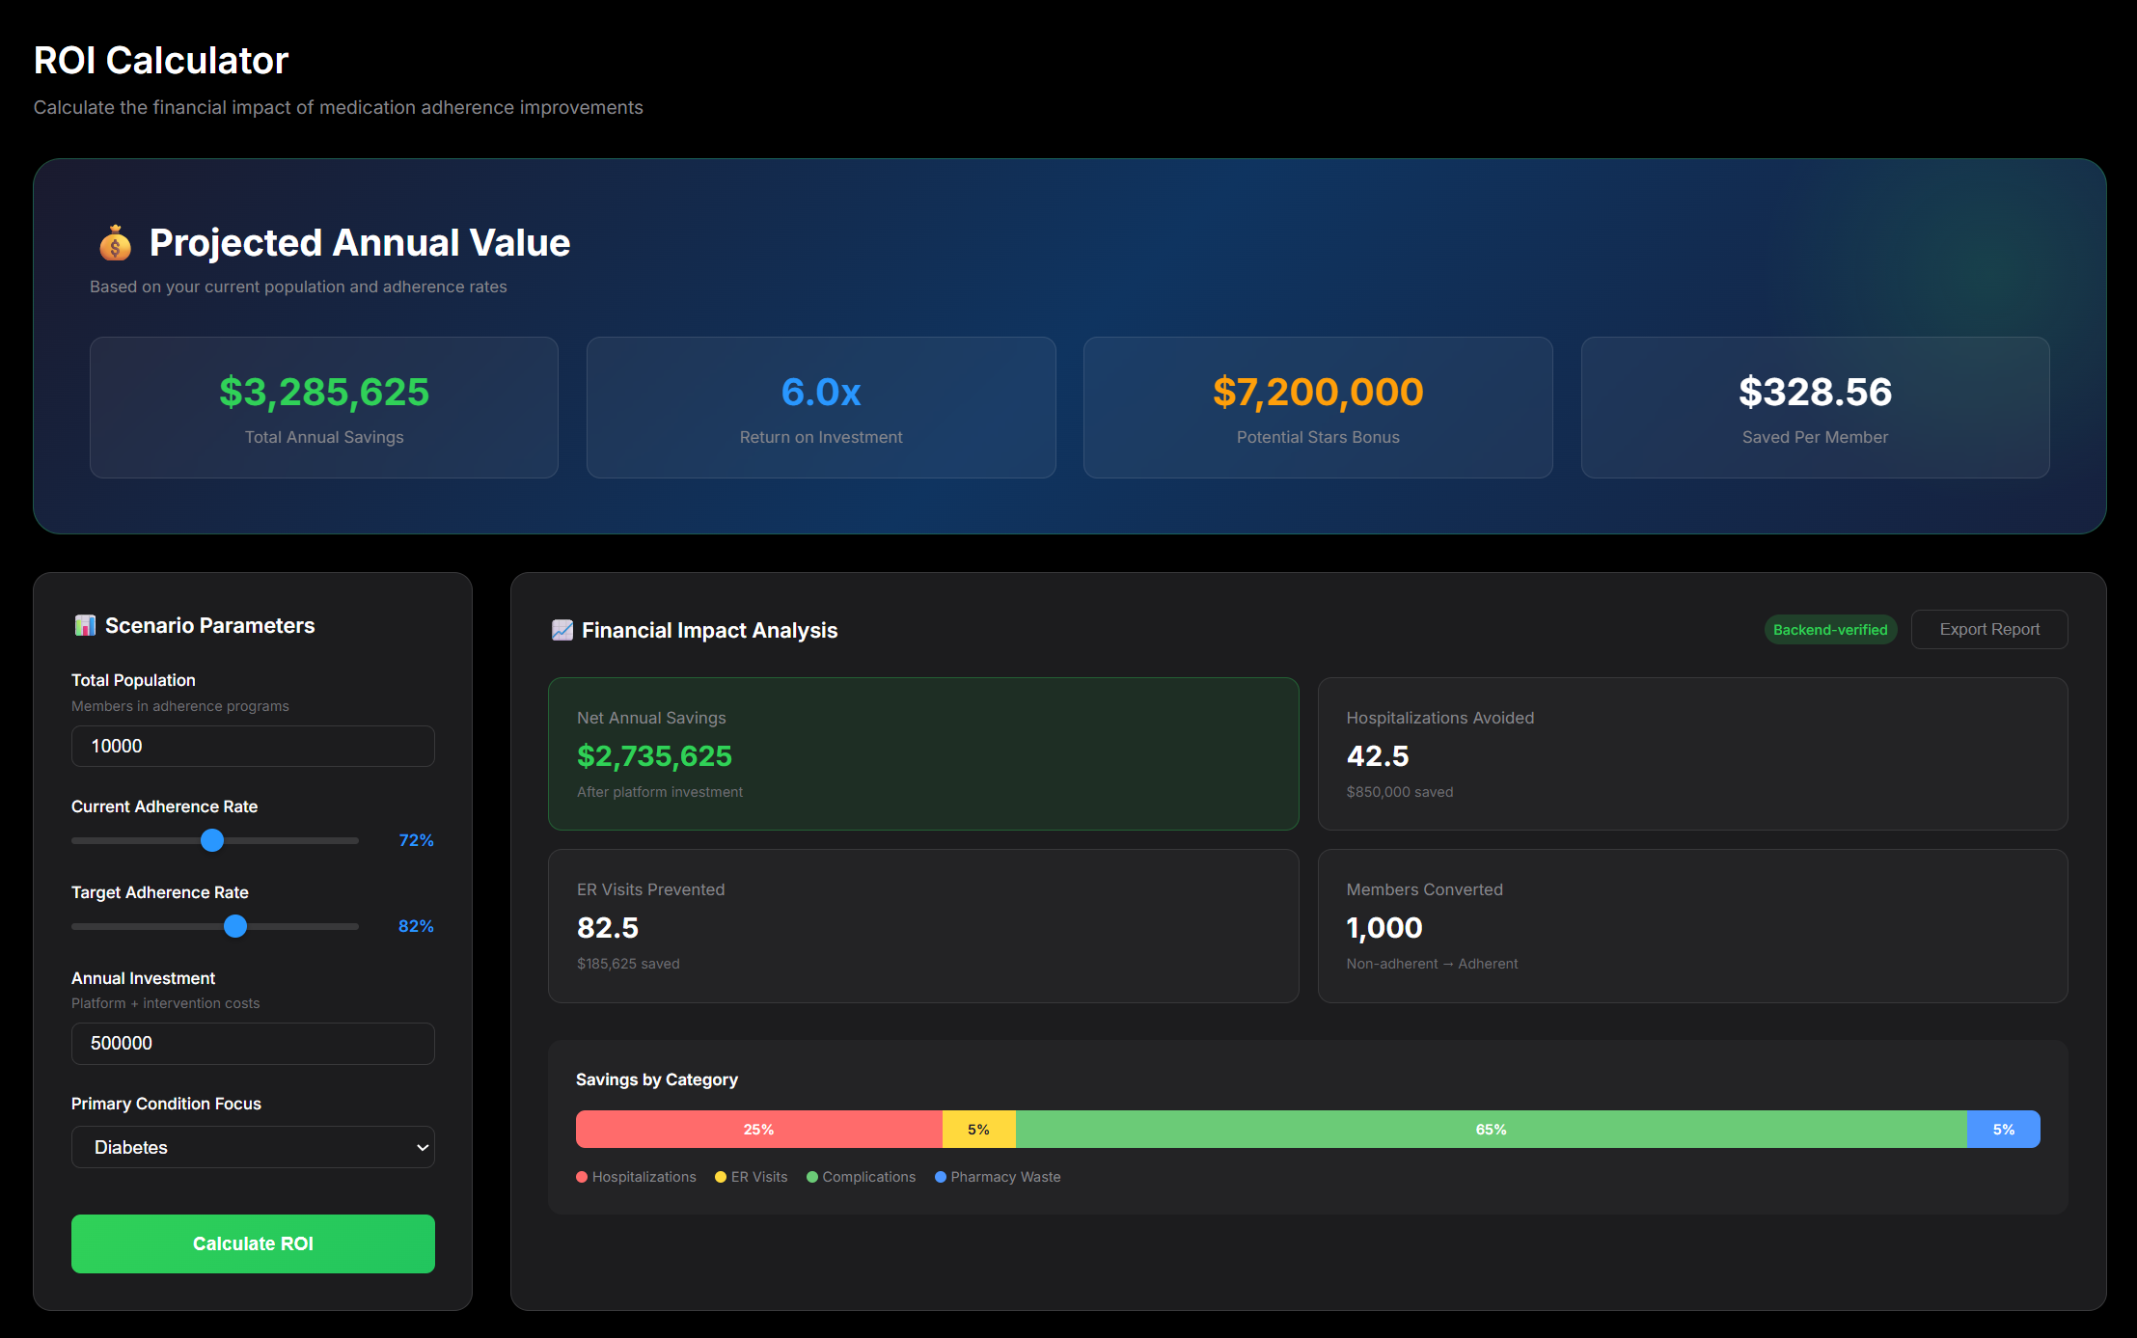Click the Total Population input field

pyautogui.click(x=253, y=746)
